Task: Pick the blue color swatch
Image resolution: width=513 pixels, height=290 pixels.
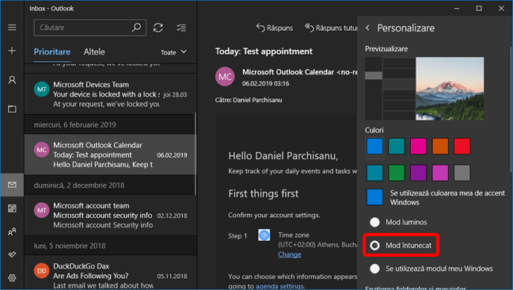Action: tap(374, 146)
